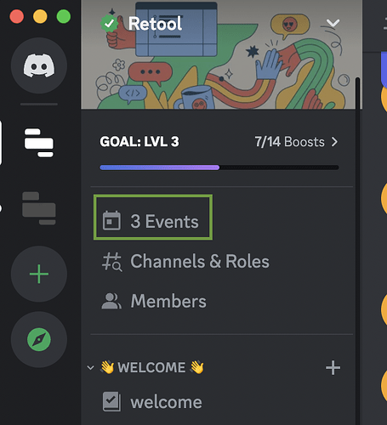387x425 pixels.
Task: Click the green plus Add a Server button
Action: [39, 274]
